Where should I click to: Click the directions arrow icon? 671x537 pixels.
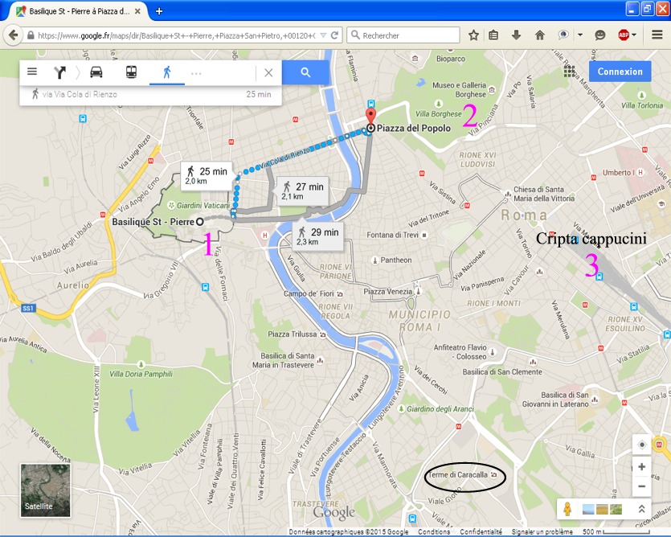tap(59, 72)
